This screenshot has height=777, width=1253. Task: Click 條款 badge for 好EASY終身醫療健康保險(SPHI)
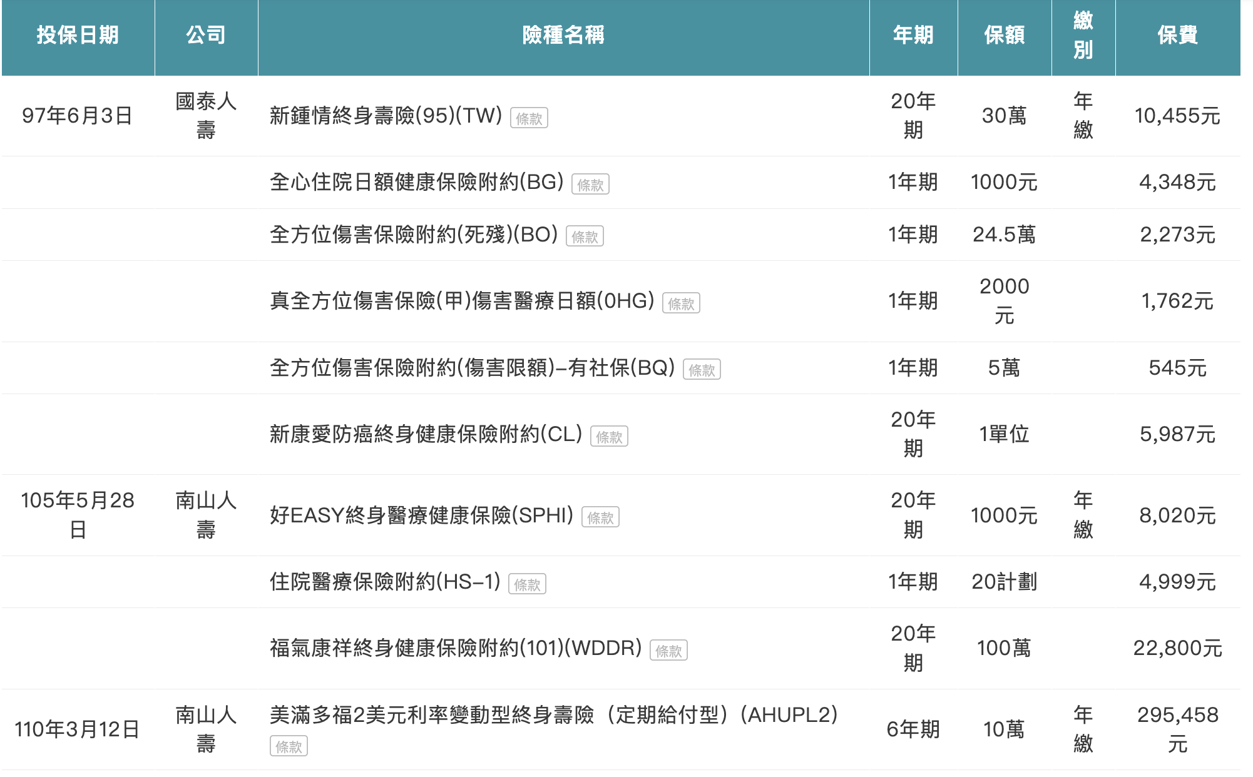point(600,517)
